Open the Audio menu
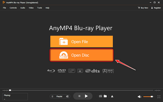Viewport: 163px width, 102px height. coord(23,8)
